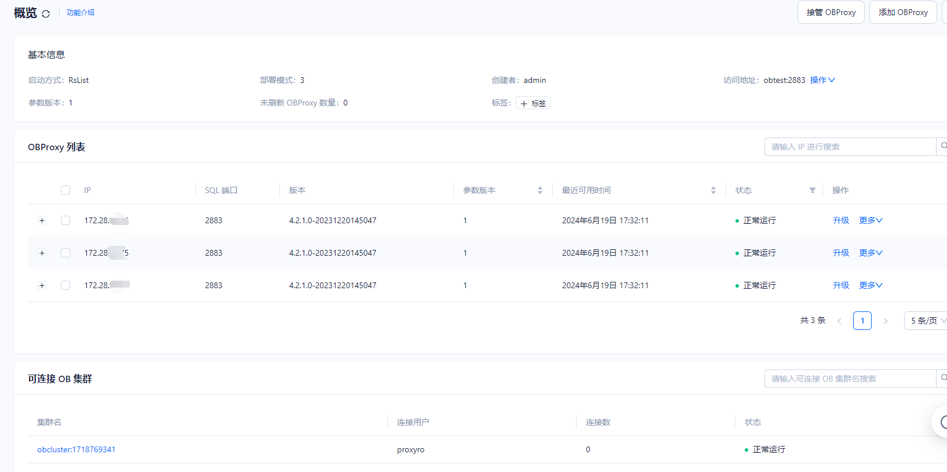Screen dimensions: 947x472
Task: Go to next page arrow in pagination
Action: coord(885,321)
